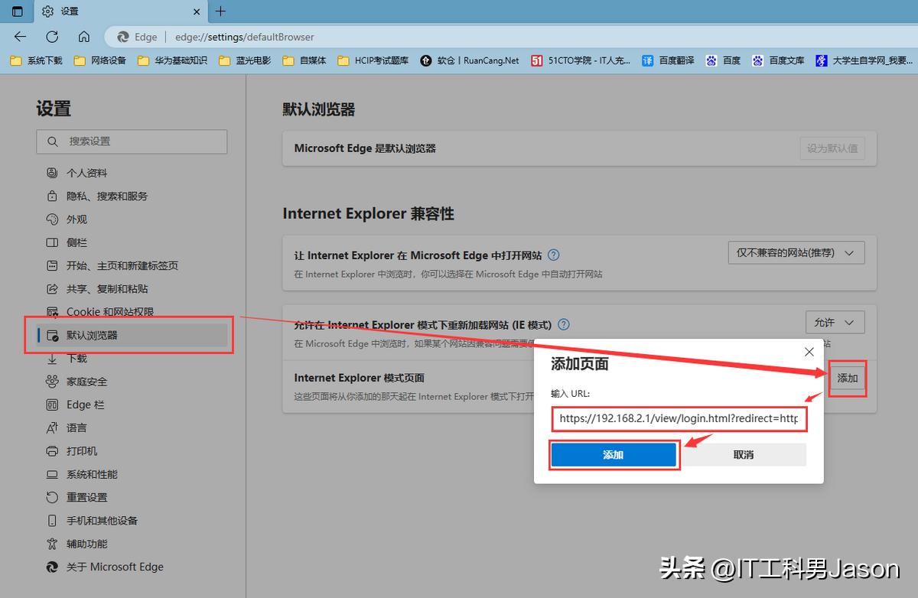The height and width of the screenshot is (598, 918).
Task: Open a new tab with plus icon
Action: [220, 11]
